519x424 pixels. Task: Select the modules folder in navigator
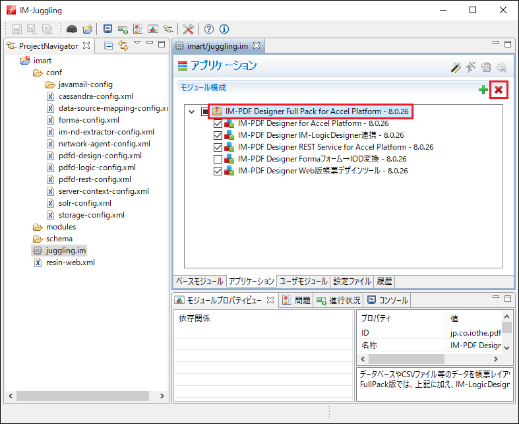tap(61, 227)
